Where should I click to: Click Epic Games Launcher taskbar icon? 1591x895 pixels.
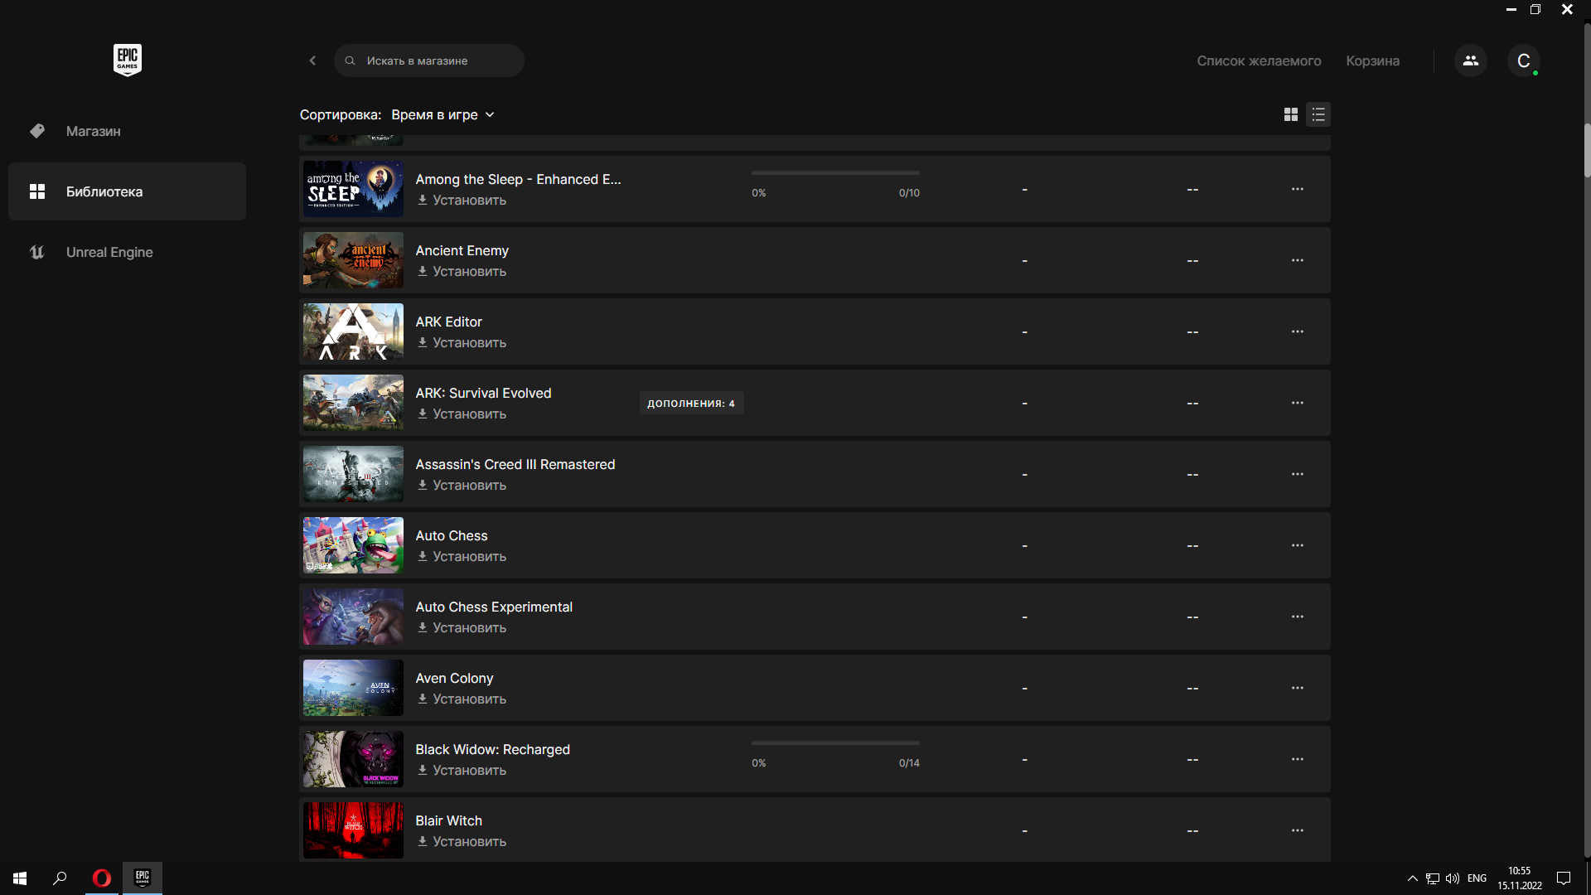click(x=143, y=878)
